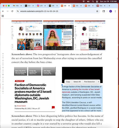Switch to the X (1) tab
The width and height of the screenshot is (119, 128).
28,6
